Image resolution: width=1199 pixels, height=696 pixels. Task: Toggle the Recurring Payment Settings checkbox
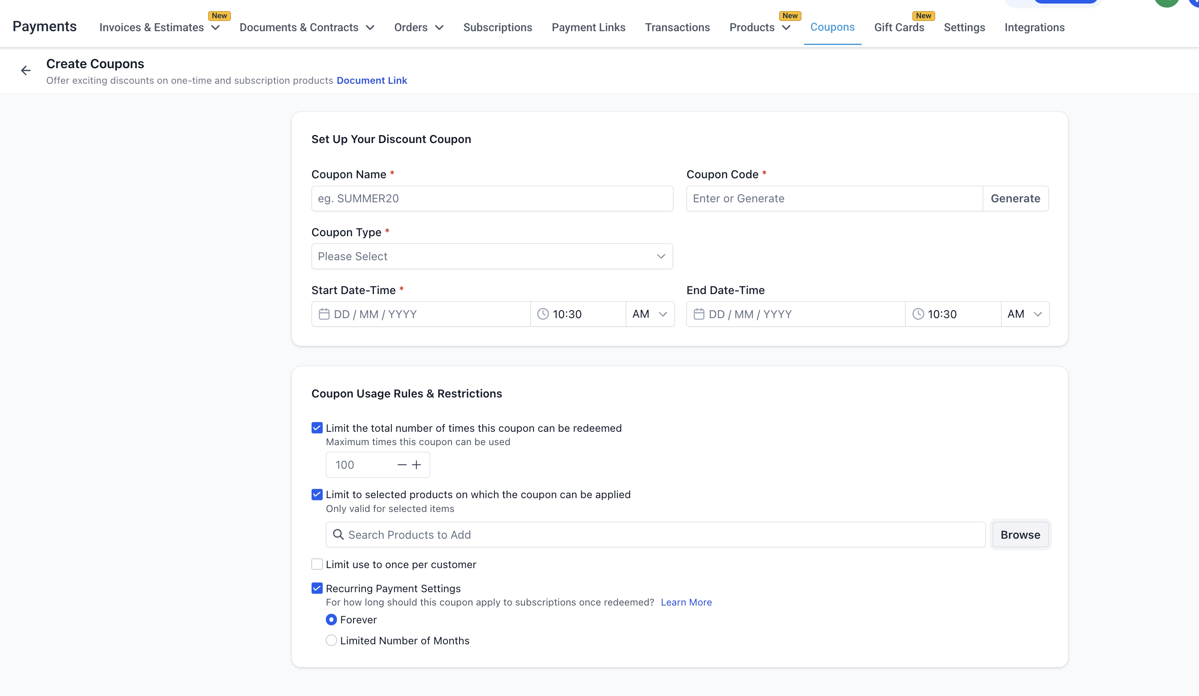[317, 589]
